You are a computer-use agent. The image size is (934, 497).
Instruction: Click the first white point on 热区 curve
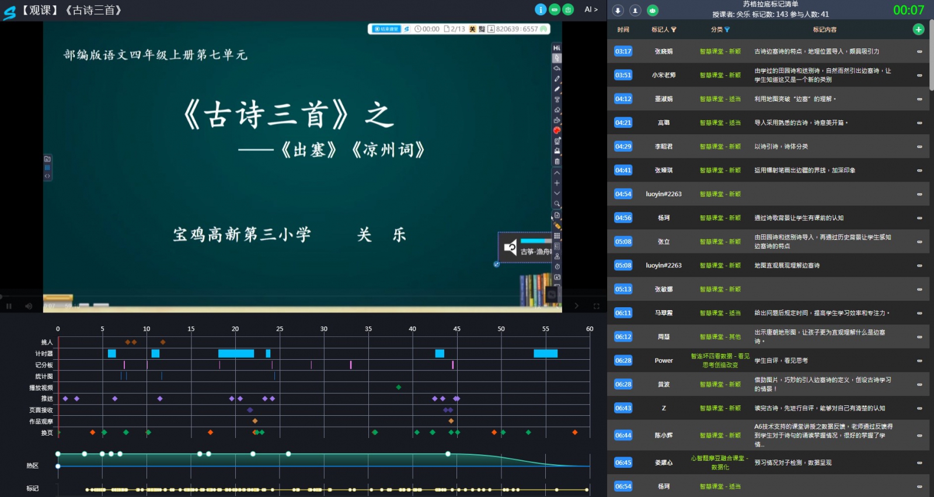[58, 454]
